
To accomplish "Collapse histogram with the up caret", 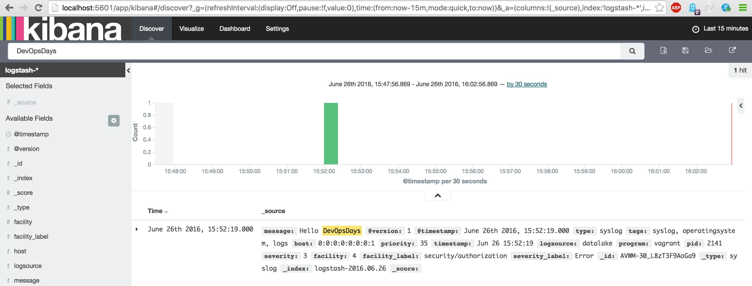I will [x=438, y=195].
